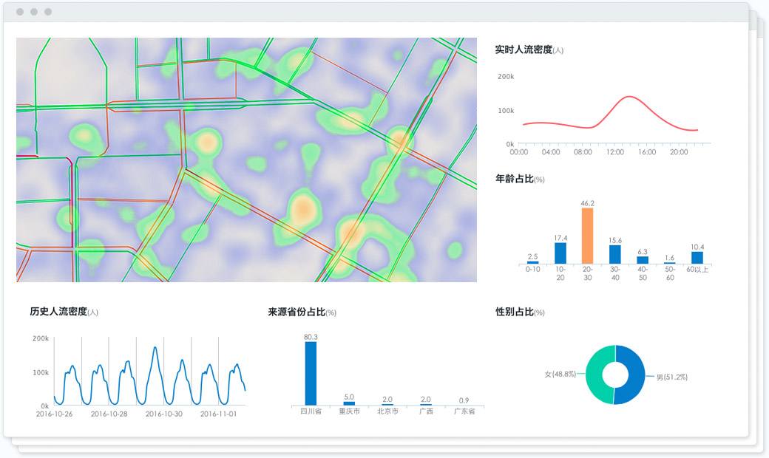Select the green female donut segment
Viewport: 769px width, 458px height.
(x=594, y=375)
